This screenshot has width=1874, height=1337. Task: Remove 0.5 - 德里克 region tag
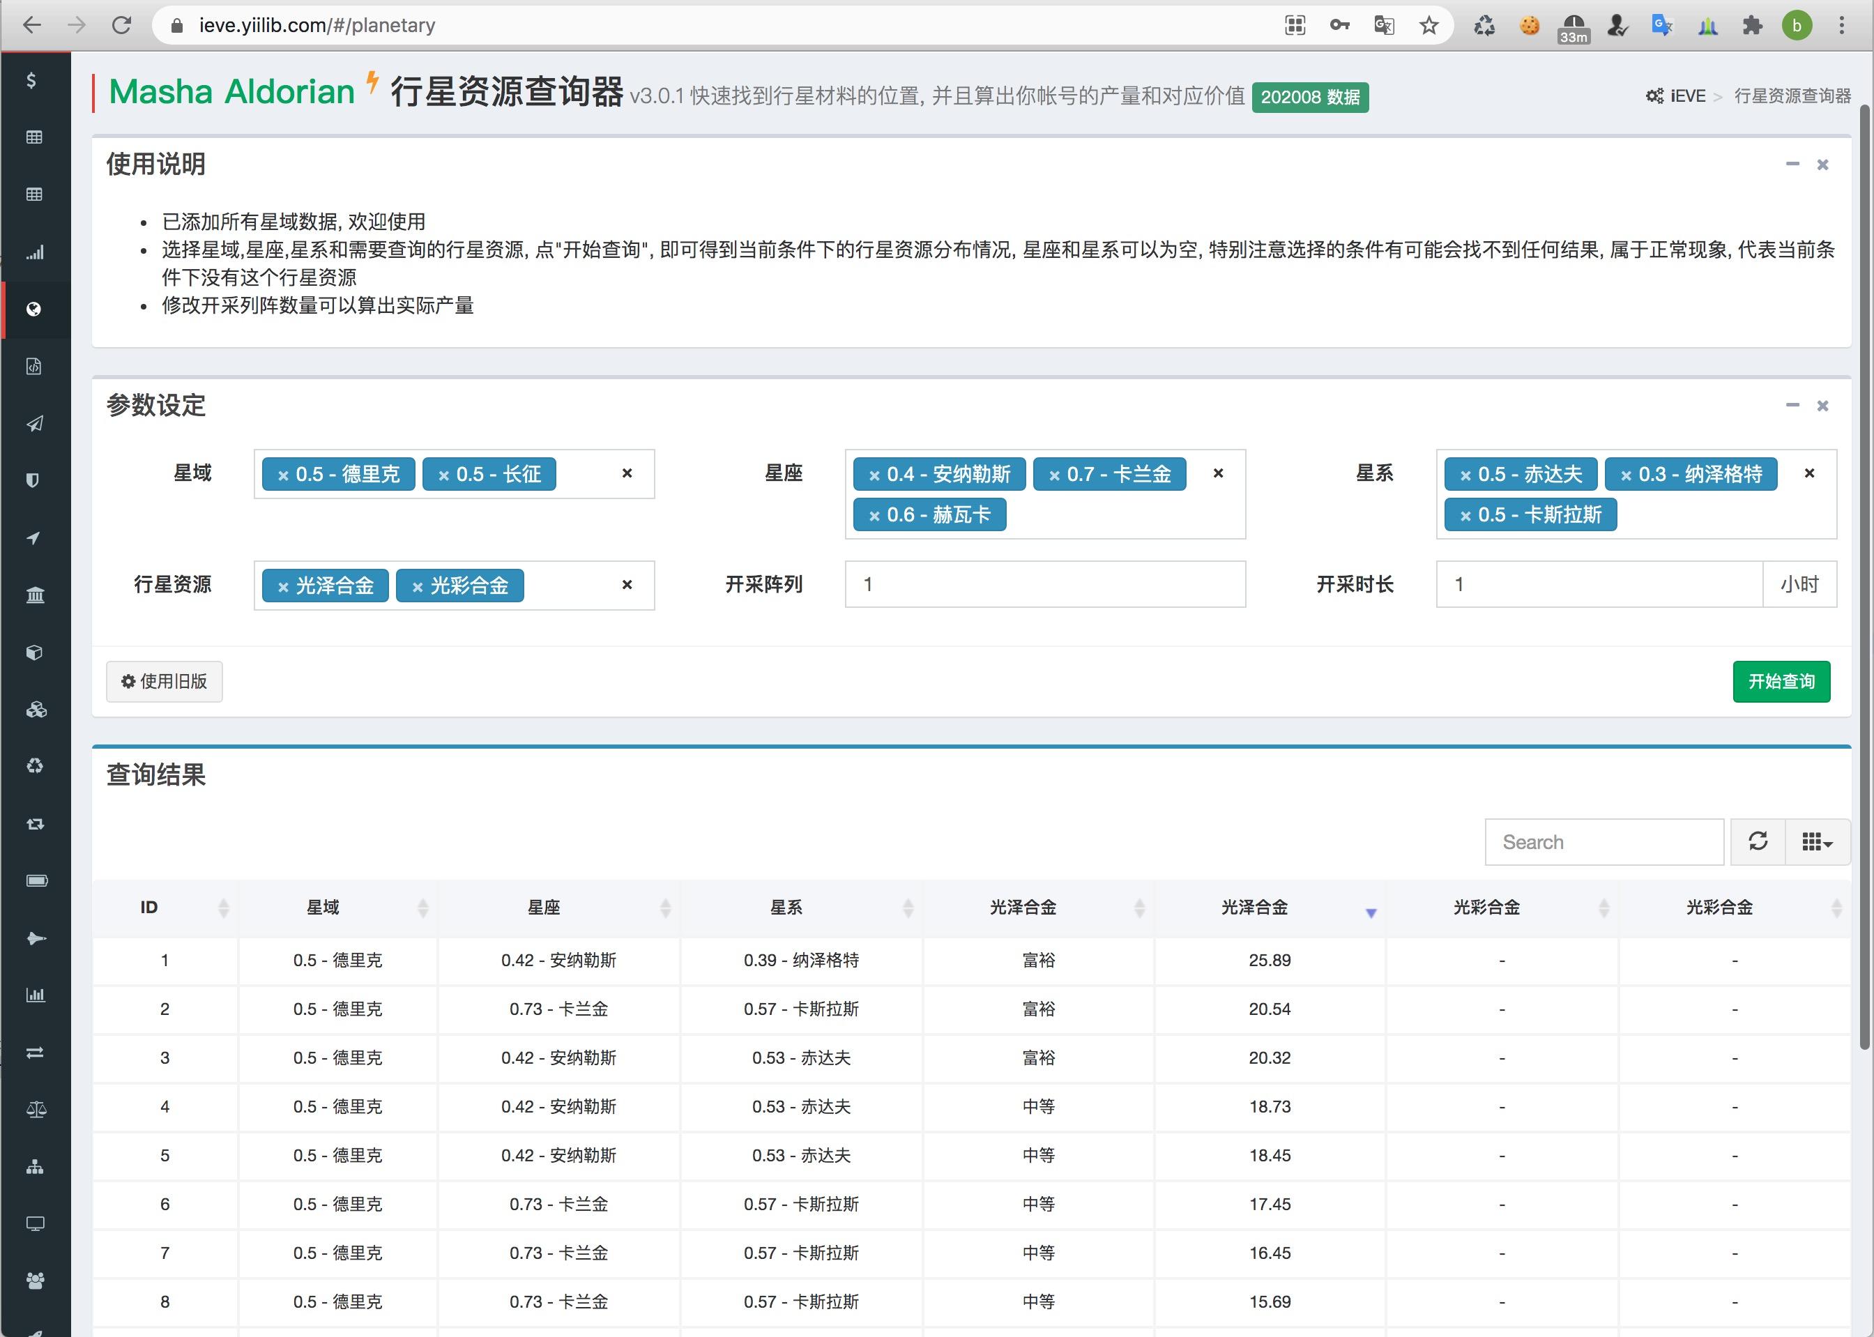pos(282,475)
